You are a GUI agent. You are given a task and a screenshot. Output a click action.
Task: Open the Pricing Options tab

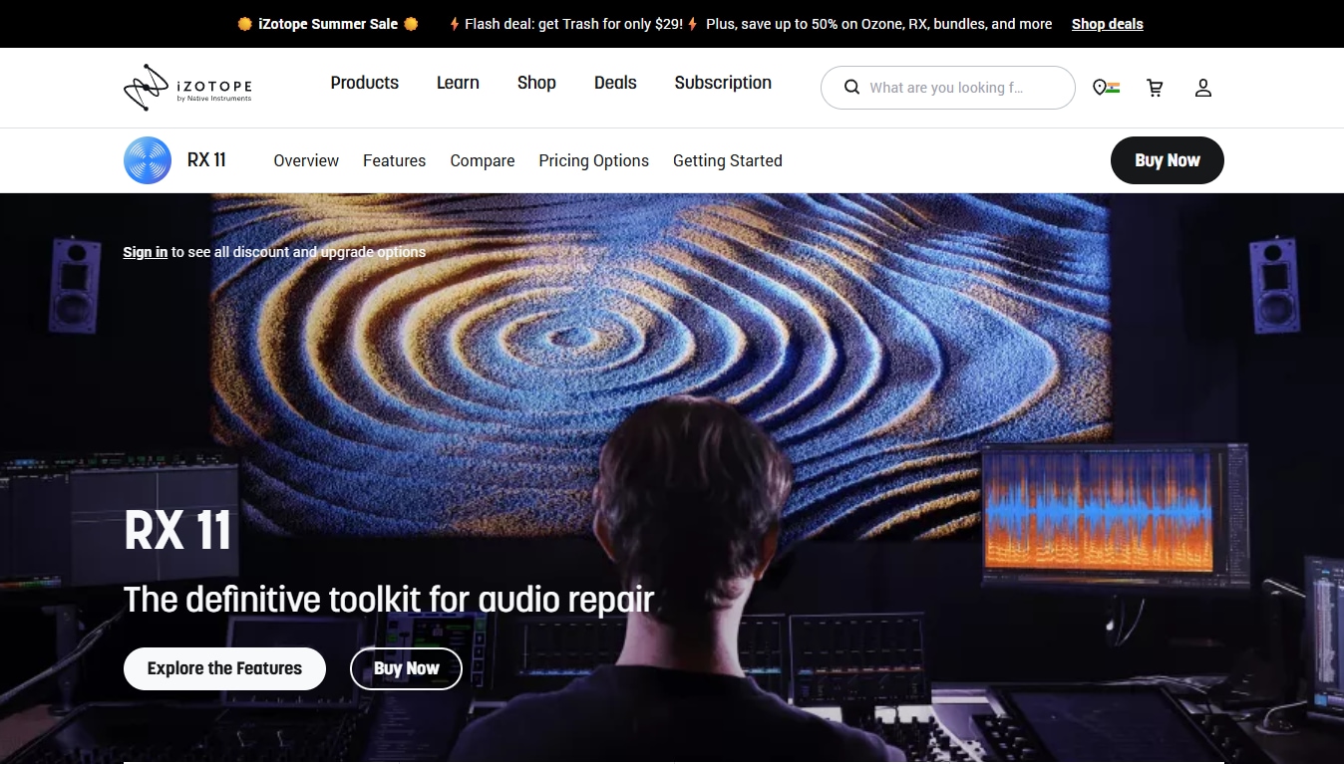pos(593,160)
